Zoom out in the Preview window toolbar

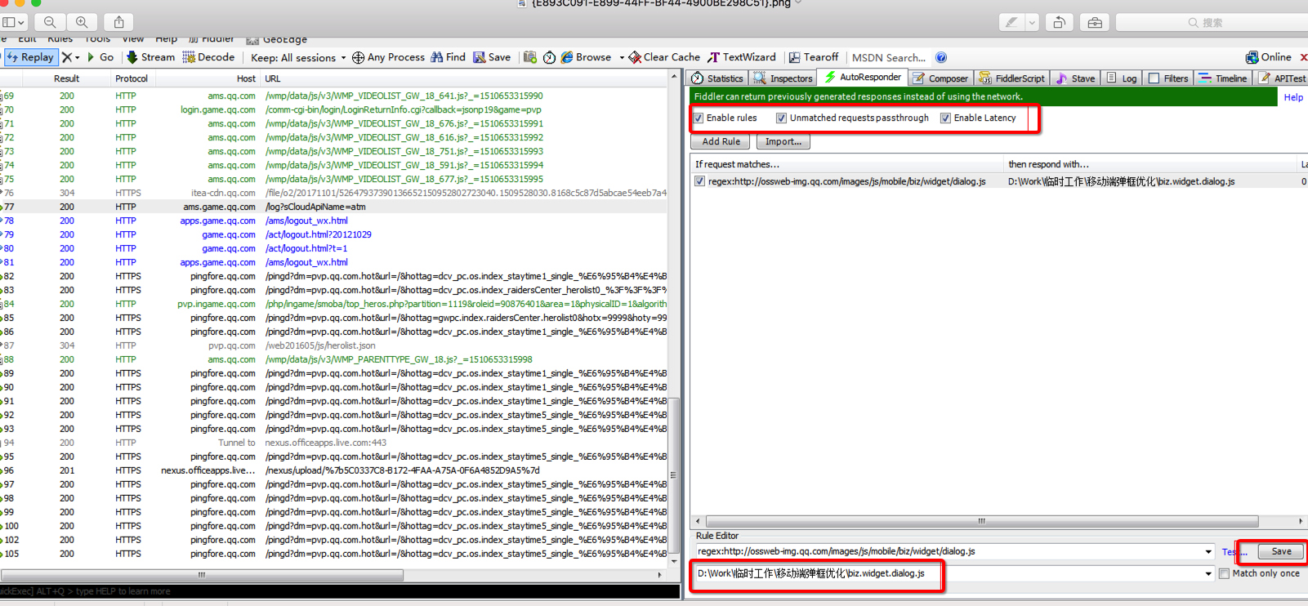(x=50, y=22)
